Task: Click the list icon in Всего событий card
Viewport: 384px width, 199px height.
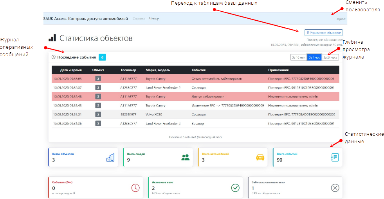Action: pyautogui.click(x=335, y=157)
